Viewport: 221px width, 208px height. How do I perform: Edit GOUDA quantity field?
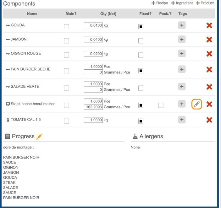point(93,26)
